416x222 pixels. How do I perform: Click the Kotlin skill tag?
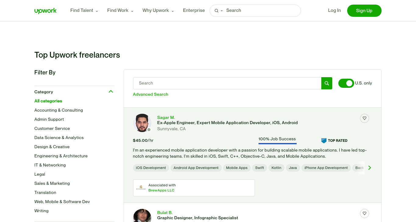(x=277, y=168)
